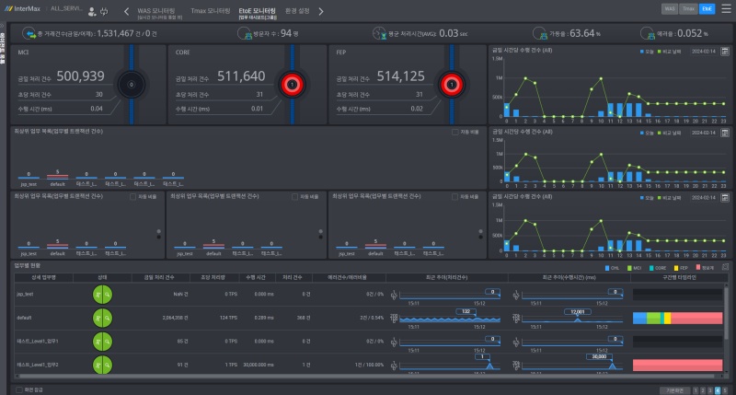Open the hamburger menu at top right
736x395 pixels.
(726, 9)
